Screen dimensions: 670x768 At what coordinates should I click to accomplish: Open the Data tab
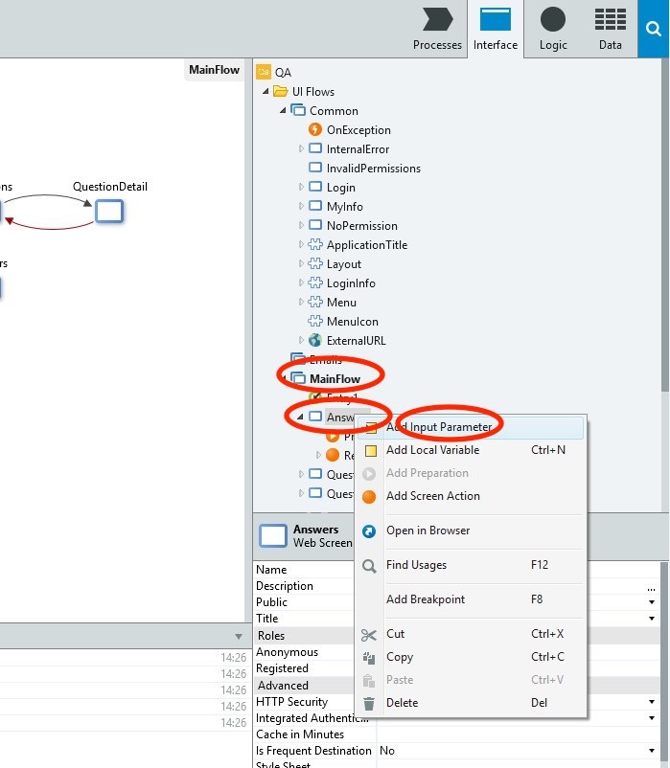611,29
